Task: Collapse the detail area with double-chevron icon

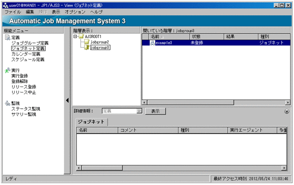Action: [x=287, y=111]
